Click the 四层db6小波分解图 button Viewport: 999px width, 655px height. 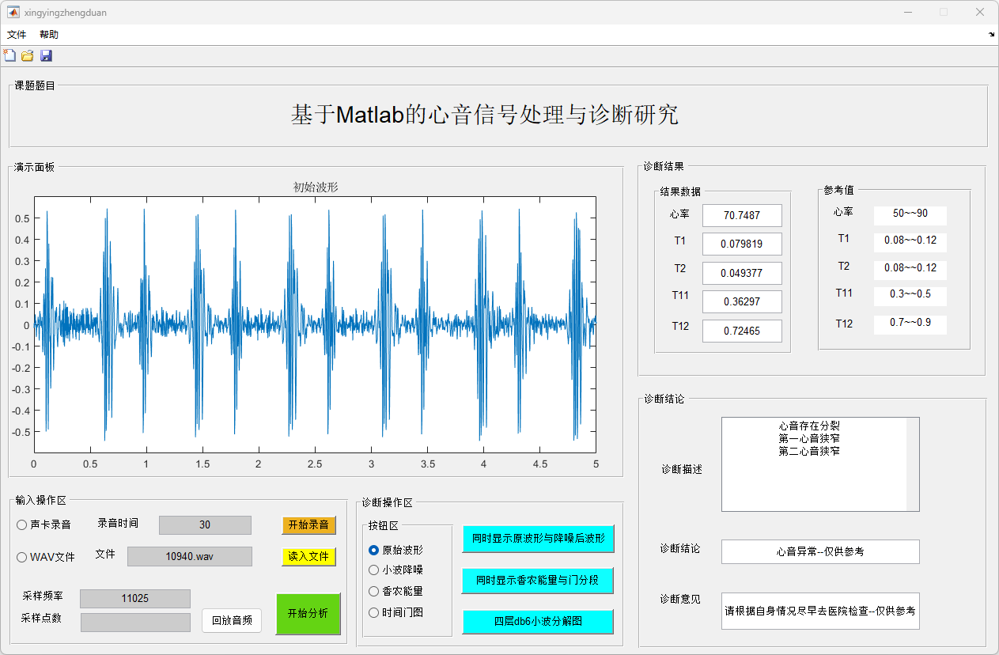pyautogui.click(x=538, y=621)
